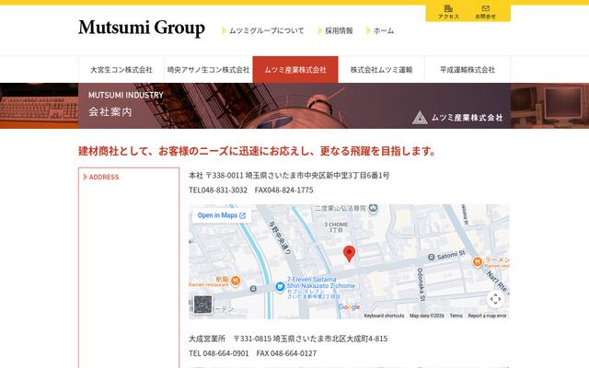Open in Maps link on map
This screenshot has width=589, height=368.
click(x=222, y=215)
